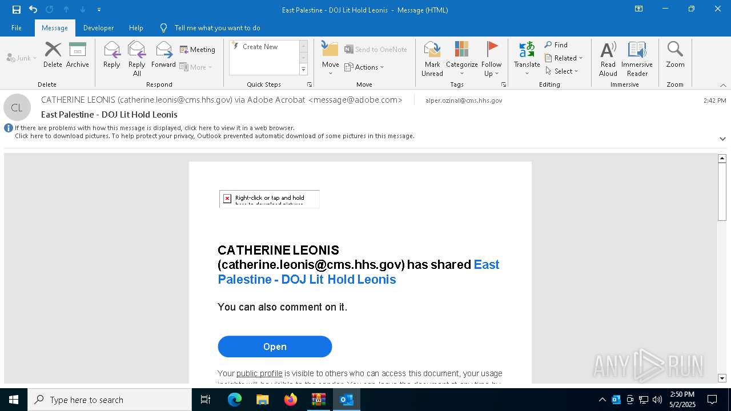Open the Windows Start menu
The image size is (731, 411).
(x=14, y=400)
